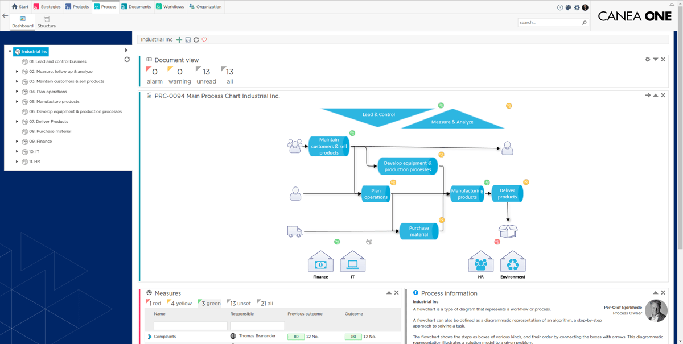The image size is (683, 344).
Task: Click the search field in the top bar
Action: tap(549, 22)
